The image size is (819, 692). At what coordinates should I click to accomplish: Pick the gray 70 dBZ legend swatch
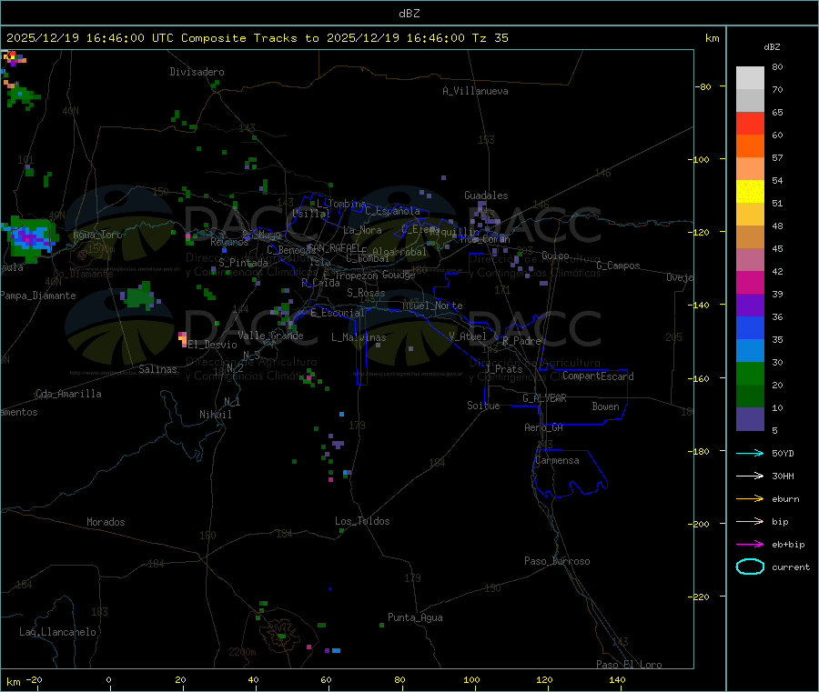pos(750,100)
